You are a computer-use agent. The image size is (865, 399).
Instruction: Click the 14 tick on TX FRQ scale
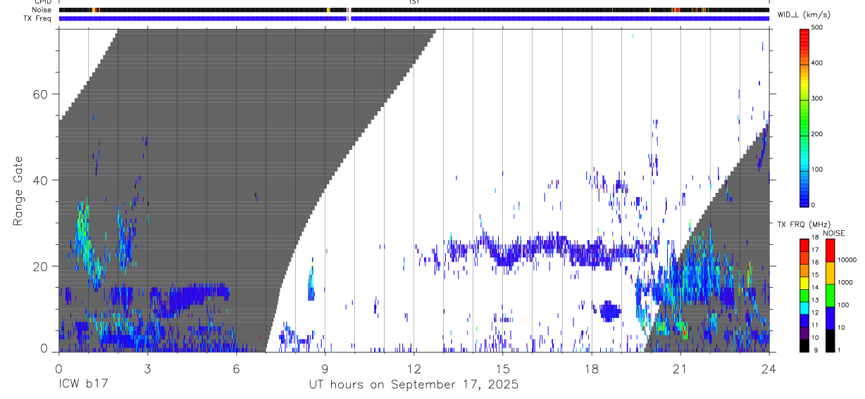tap(816, 289)
